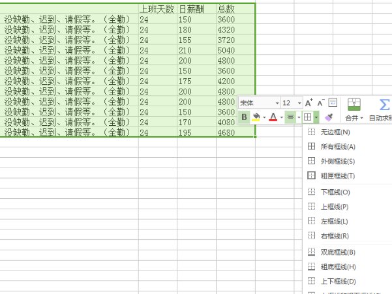The width and height of the screenshot is (392, 294).
Task: Click the AutoSum sigma icon
Action: tap(385, 104)
